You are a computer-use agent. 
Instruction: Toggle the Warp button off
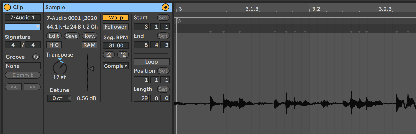116,17
